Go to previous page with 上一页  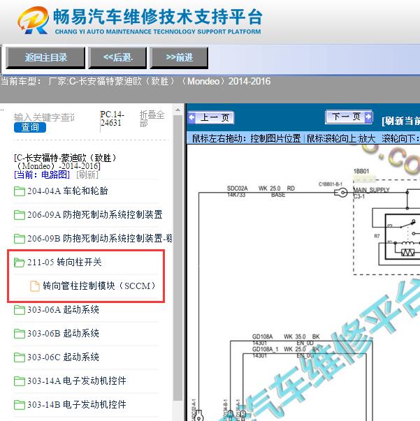point(211,117)
